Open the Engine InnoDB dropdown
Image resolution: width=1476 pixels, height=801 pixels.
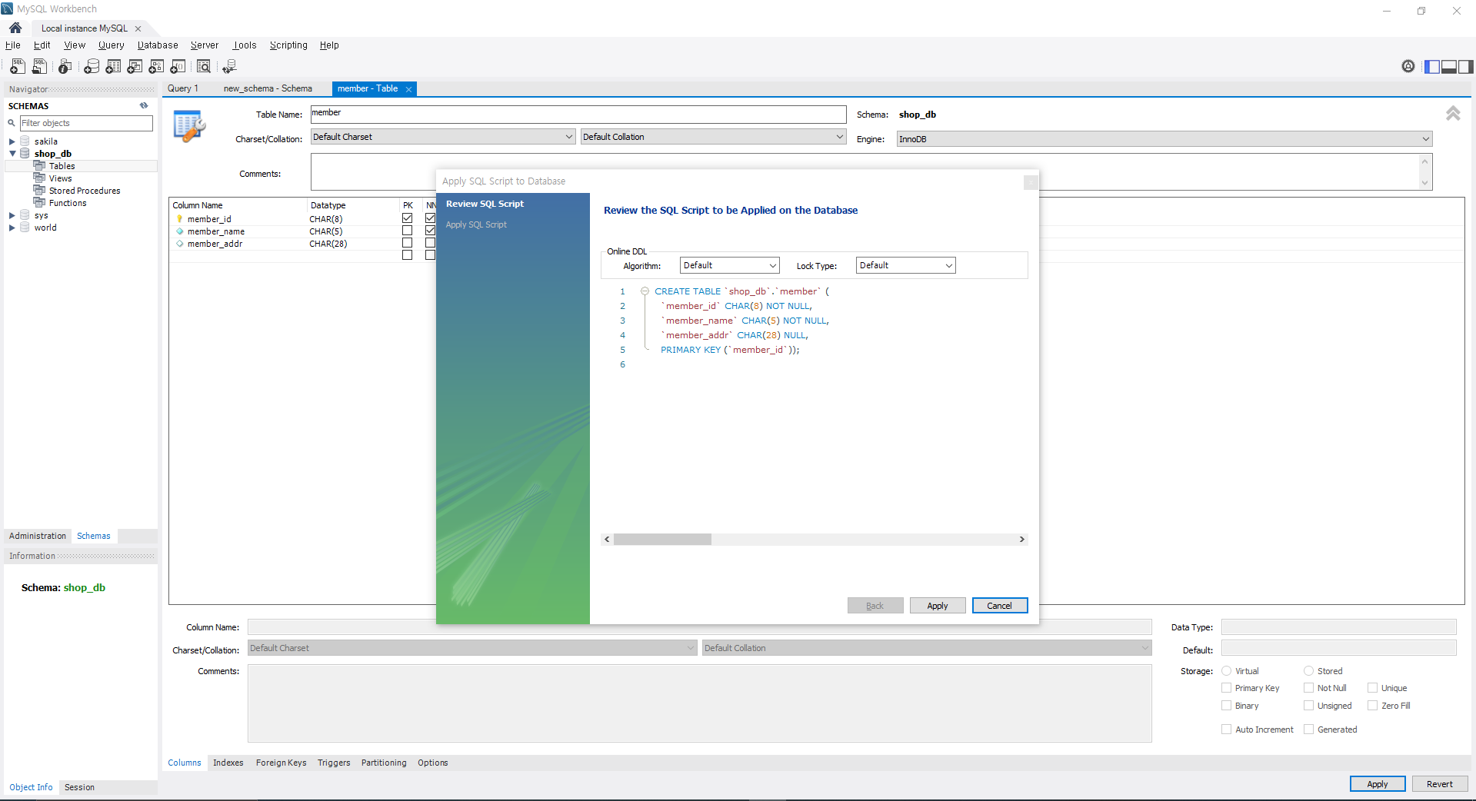1164,139
